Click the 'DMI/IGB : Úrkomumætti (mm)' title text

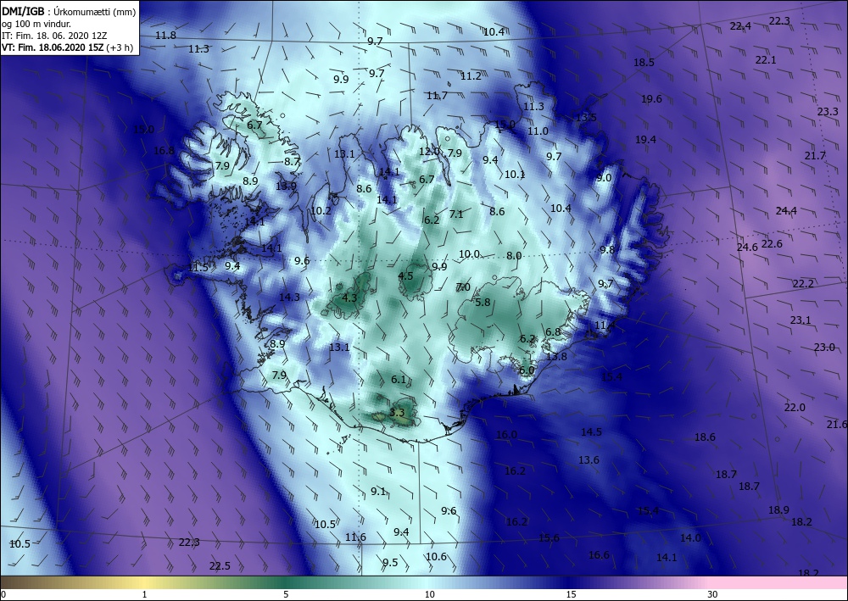pyautogui.click(x=69, y=11)
